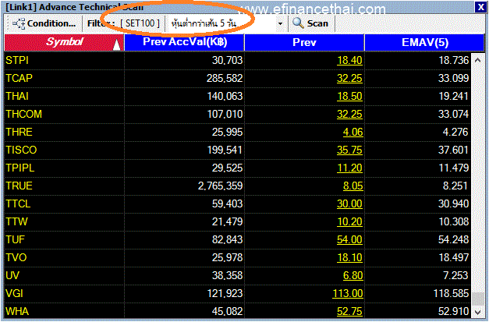Image resolution: width=489 pixels, height=322 pixels.
Task: Open the TTW price 10.20 link
Action: [x=349, y=221]
